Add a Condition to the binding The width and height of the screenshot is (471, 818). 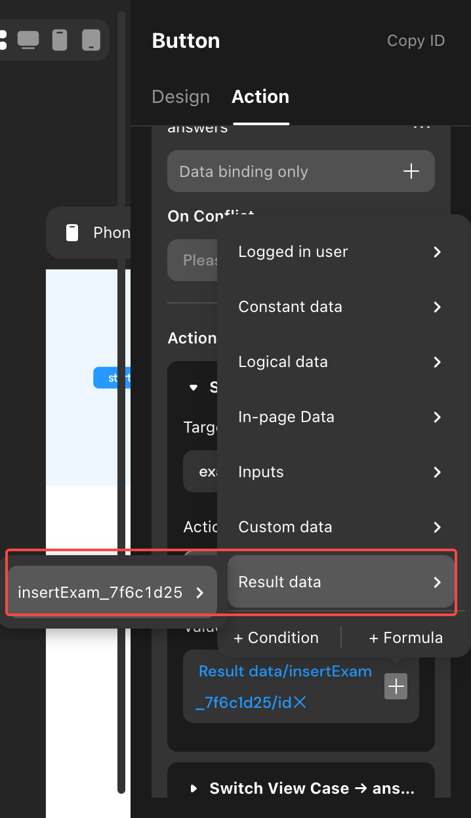tap(276, 638)
